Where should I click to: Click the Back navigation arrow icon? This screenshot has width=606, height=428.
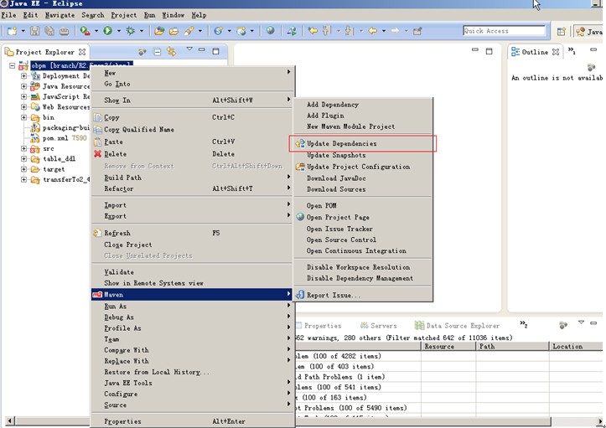372,30
